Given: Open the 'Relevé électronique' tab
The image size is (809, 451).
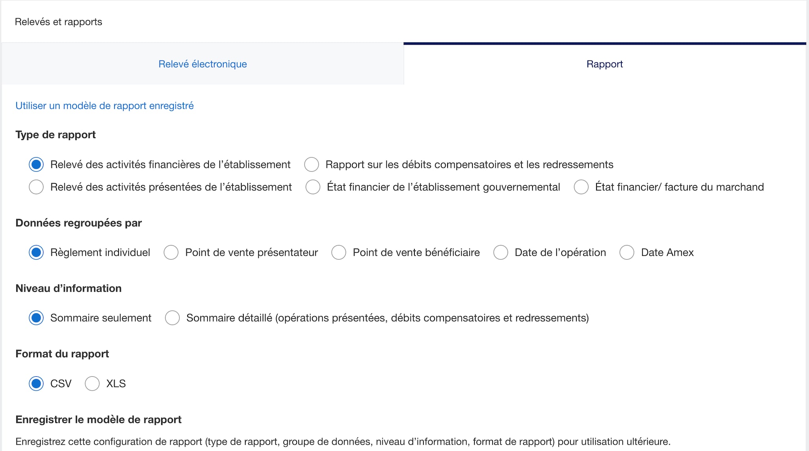Looking at the screenshot, I should pos(202,64).
